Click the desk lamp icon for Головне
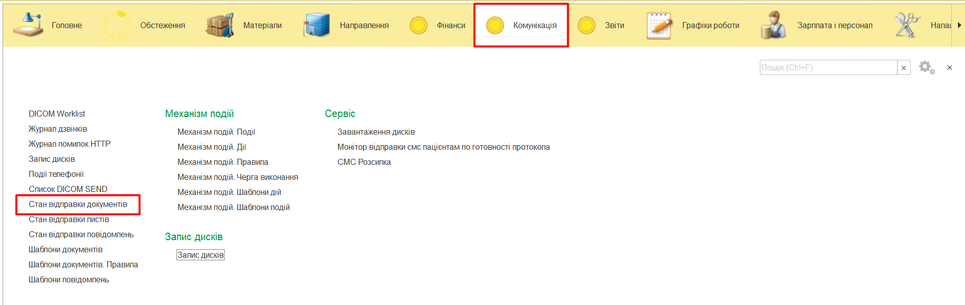This screenshot has width=965, height=305. pyautogui.click(x=28, y=25)
